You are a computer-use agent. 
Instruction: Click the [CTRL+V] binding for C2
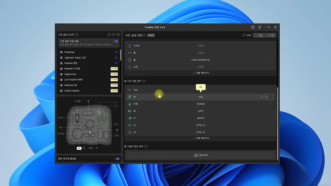[201, 132]
